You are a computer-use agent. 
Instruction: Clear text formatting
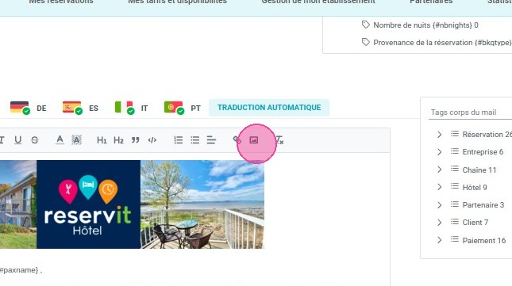(x=279, y=140)
